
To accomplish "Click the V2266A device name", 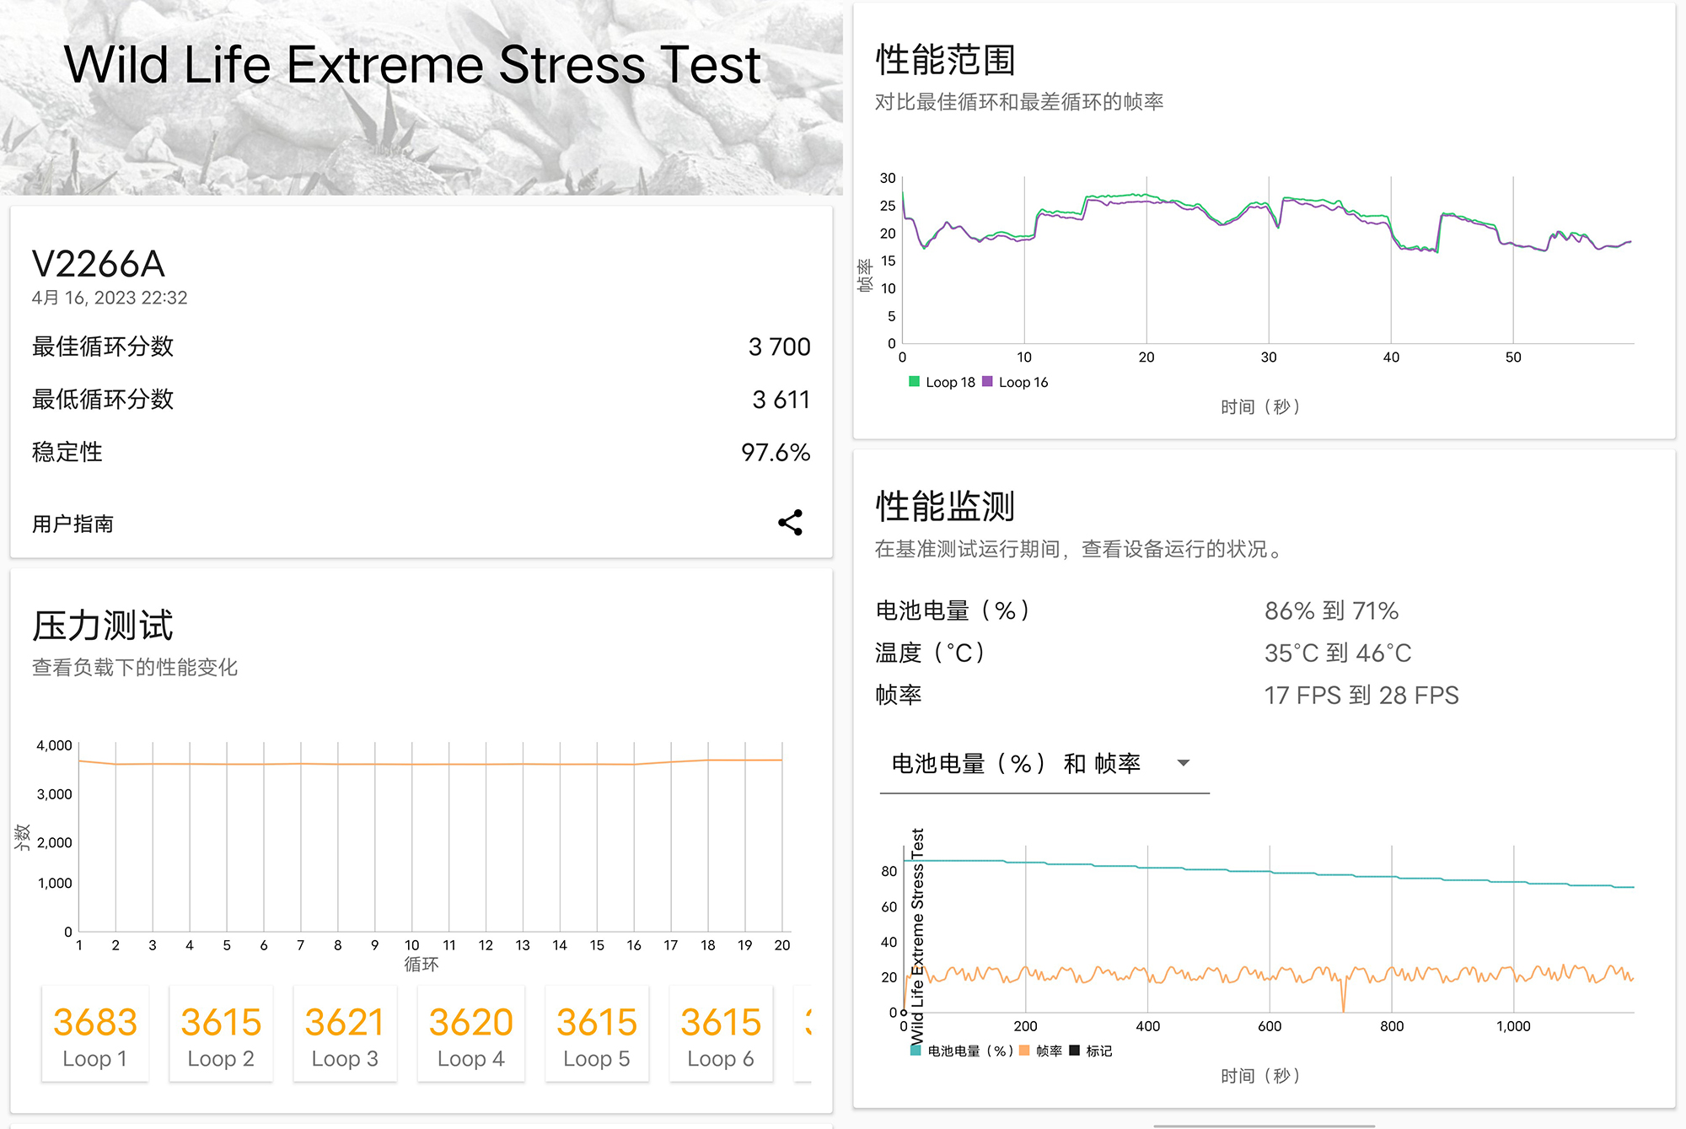I will 99,264.
